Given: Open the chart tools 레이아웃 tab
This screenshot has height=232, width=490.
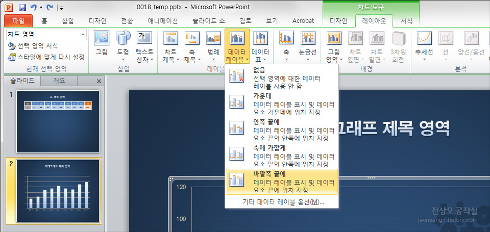Looking at the screenshot, I should point(374,21).
